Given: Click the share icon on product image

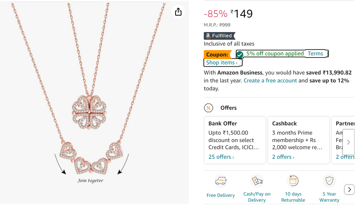Looking at the screenshot, I should pyautogui.click(x=178, y=12).
